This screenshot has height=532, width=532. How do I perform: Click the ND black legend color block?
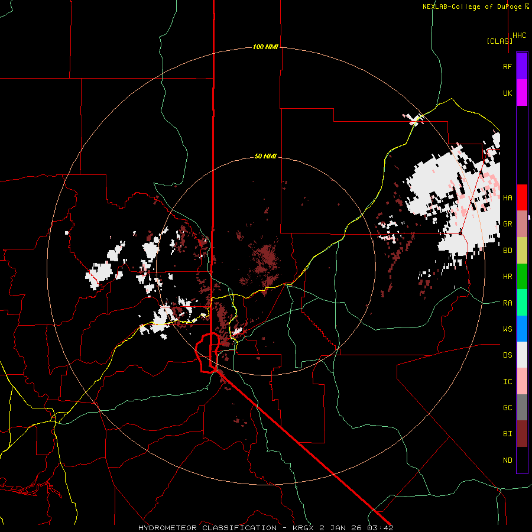[522, 460]
